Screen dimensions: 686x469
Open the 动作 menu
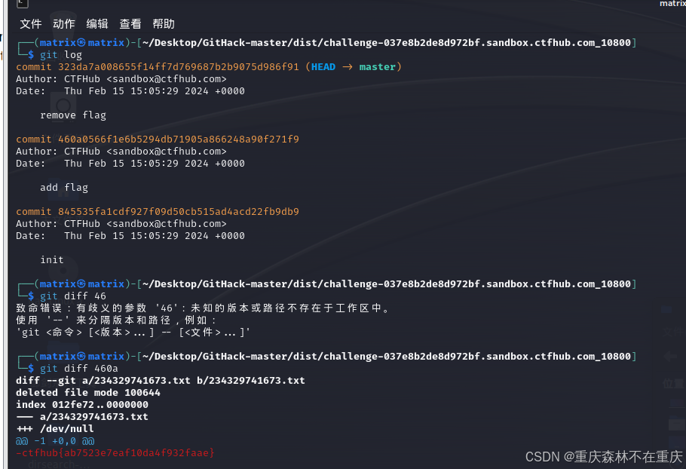point(64,23)
